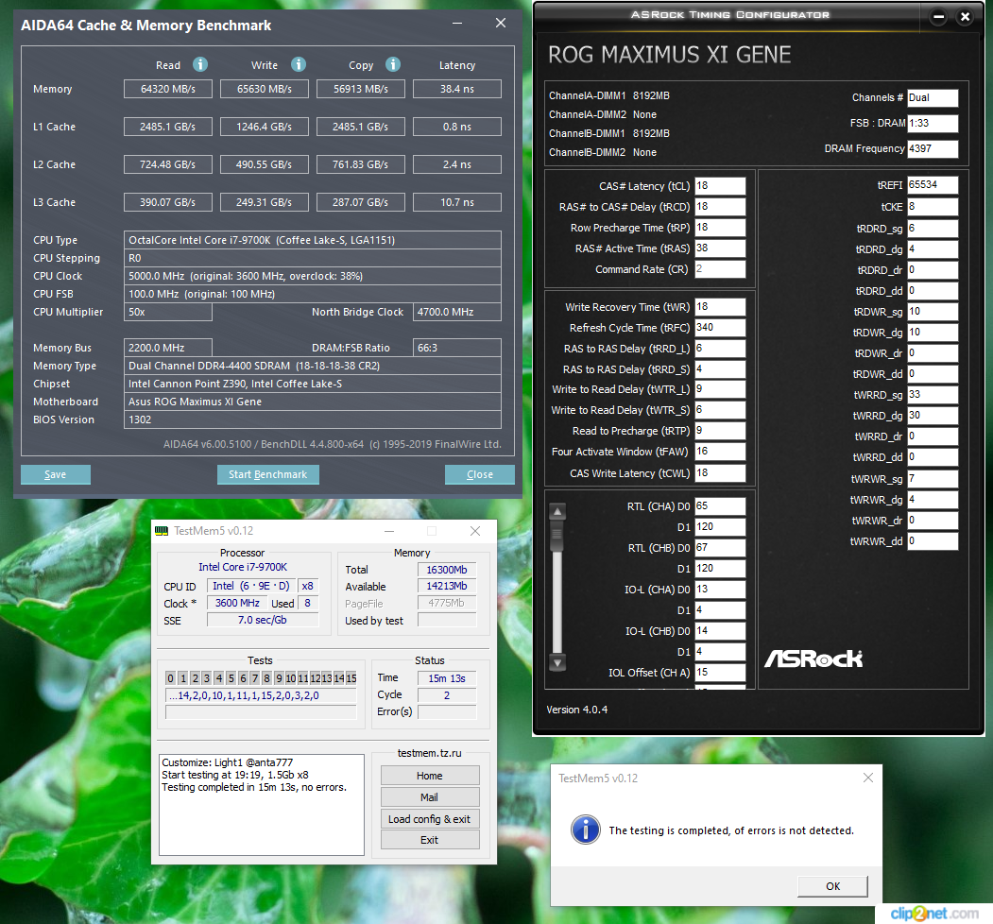This screenshot has width=993, height=924.
Task: Click North Bridge Clock 4700.0 MHz value
Action: click(456, 312)
